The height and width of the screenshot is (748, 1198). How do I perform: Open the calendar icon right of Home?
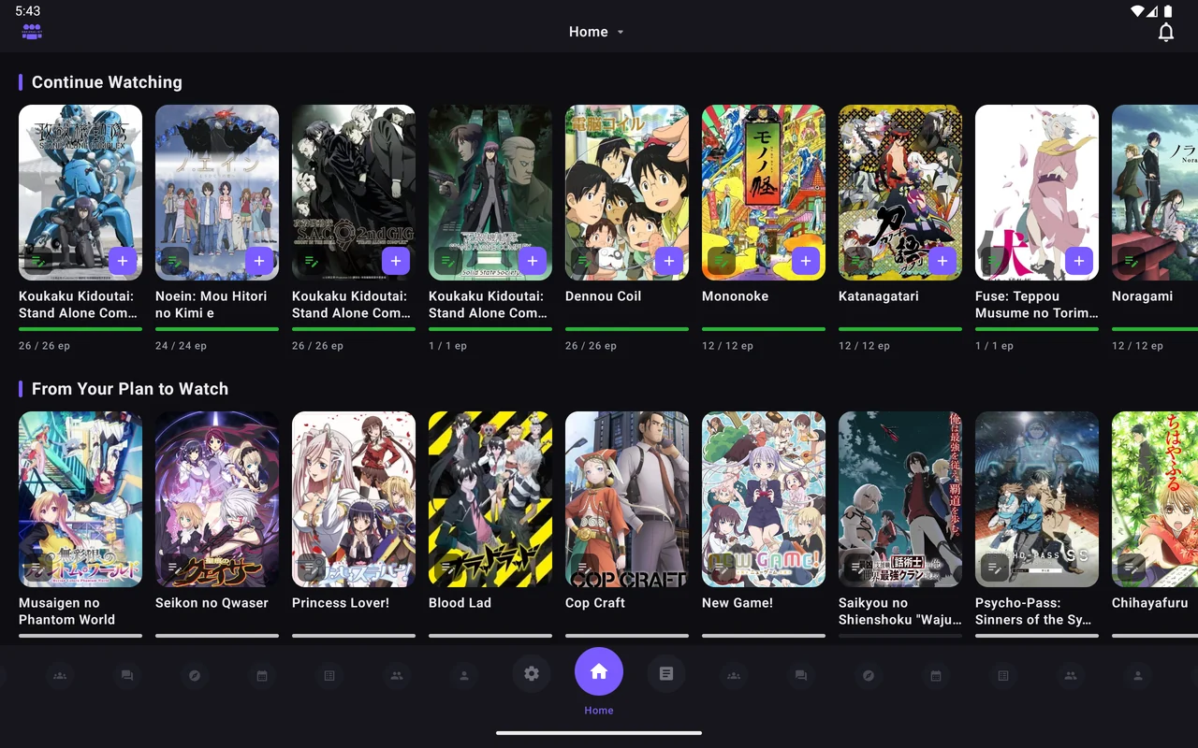coord(936,675)
